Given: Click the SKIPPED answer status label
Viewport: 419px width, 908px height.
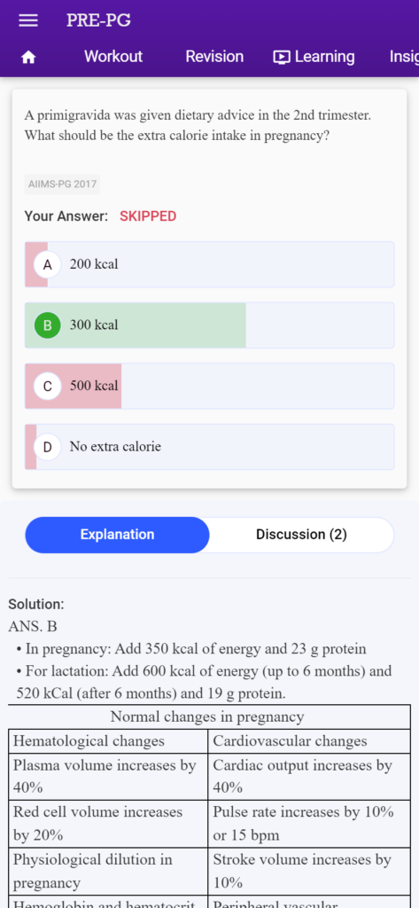Looking at the screenshot, I should pyautogui.click(x=148, y=216).
